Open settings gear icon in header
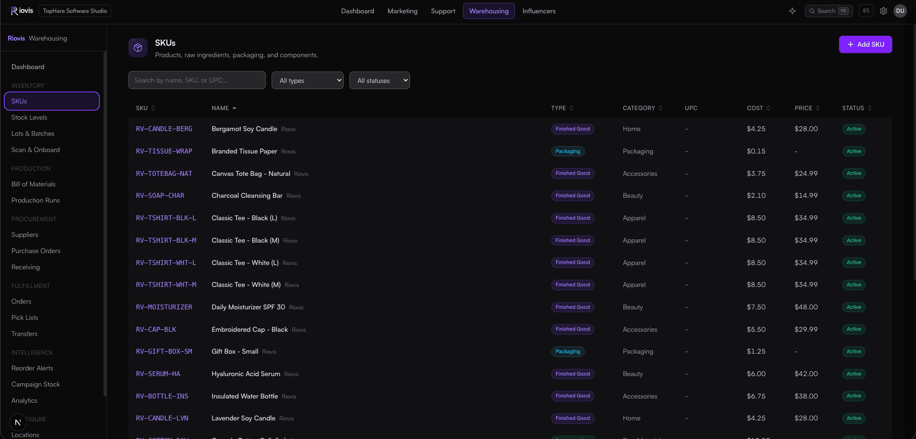Screen dimensions: 916x439 click(884, 11)
